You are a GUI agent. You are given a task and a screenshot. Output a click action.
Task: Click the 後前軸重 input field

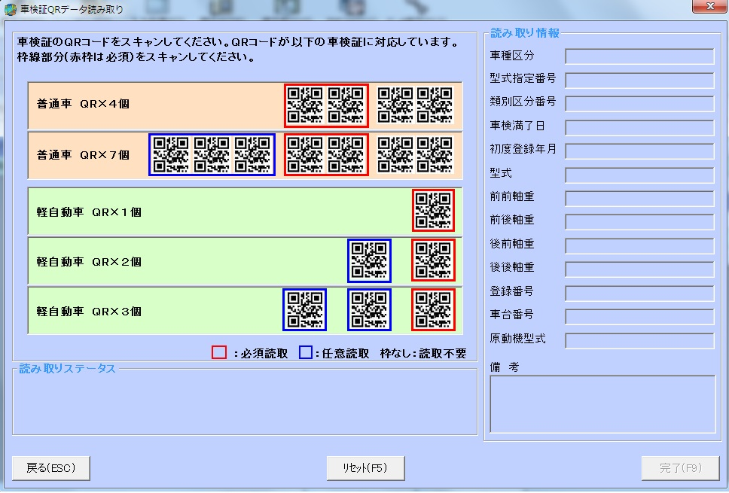(x=639, y=246)
